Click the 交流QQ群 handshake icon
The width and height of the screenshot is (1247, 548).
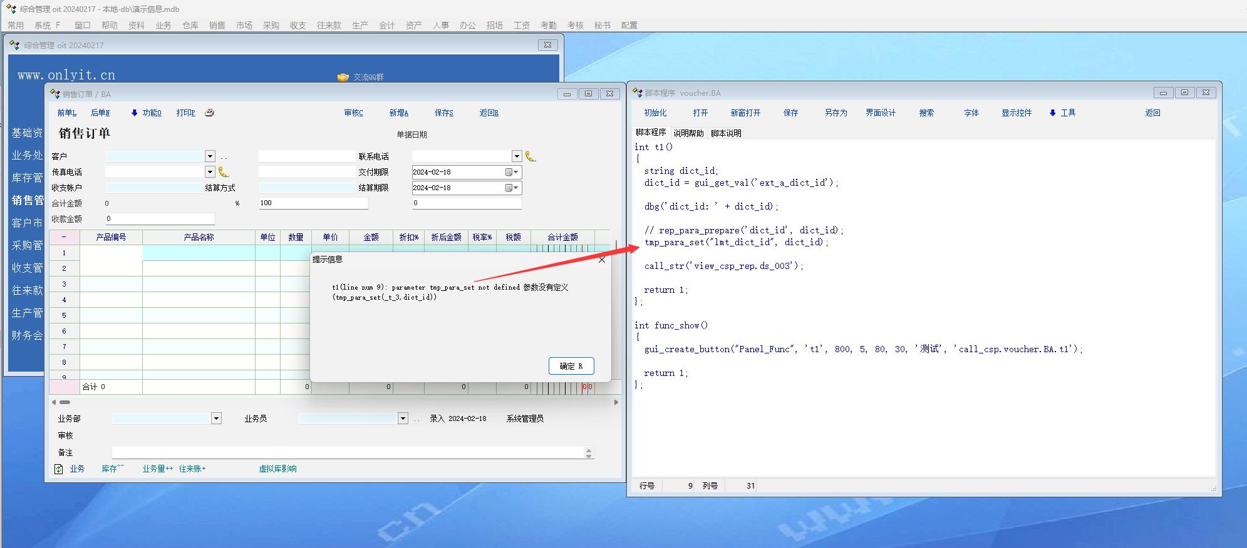[343, 77]
